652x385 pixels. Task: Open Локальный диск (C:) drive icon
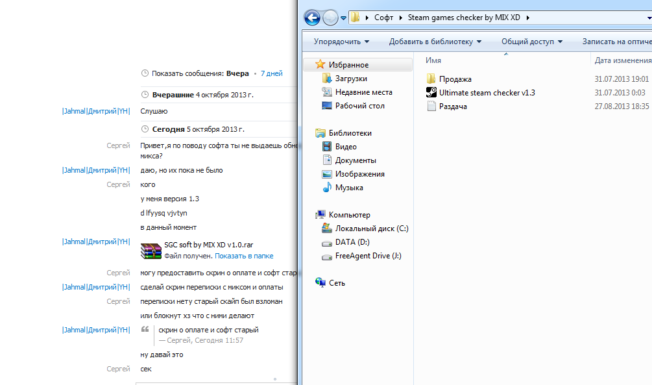[x=327, y=228]
